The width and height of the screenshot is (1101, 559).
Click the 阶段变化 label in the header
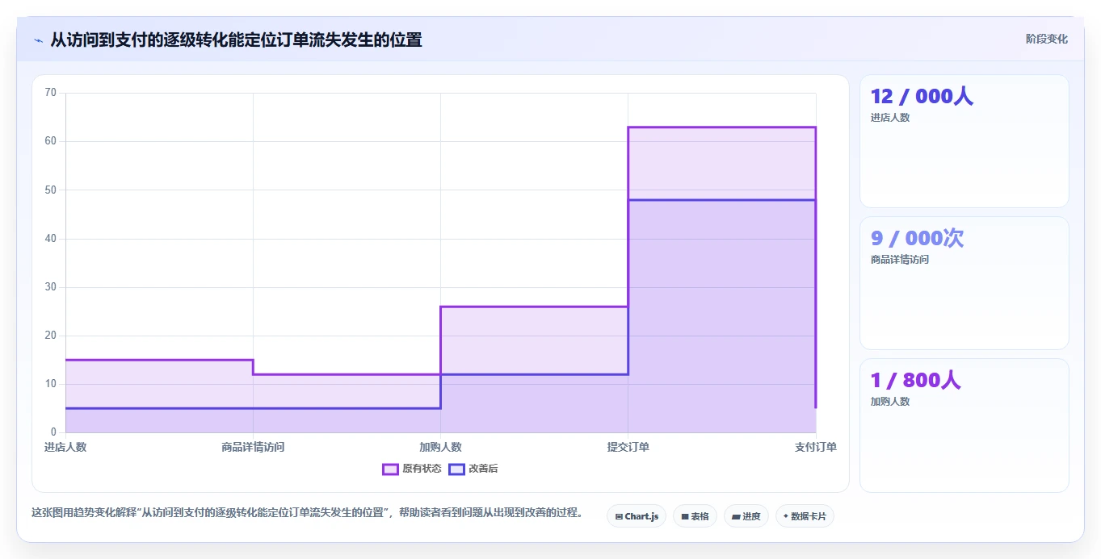tap(1046, 39)
